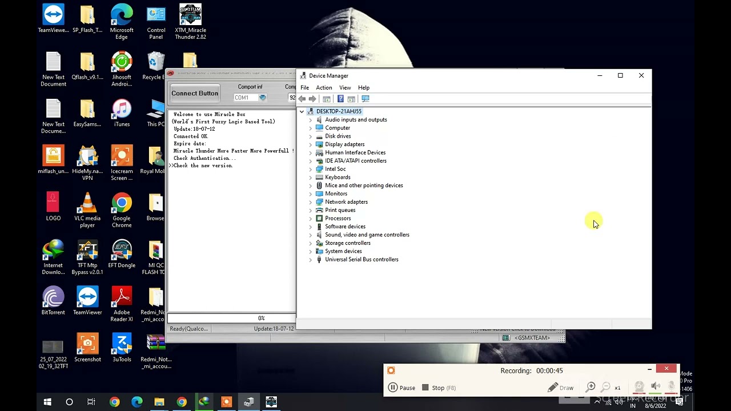The image size is (731, 411).
Task: Expand Human Interface Devices
Action: pos(311,153)
